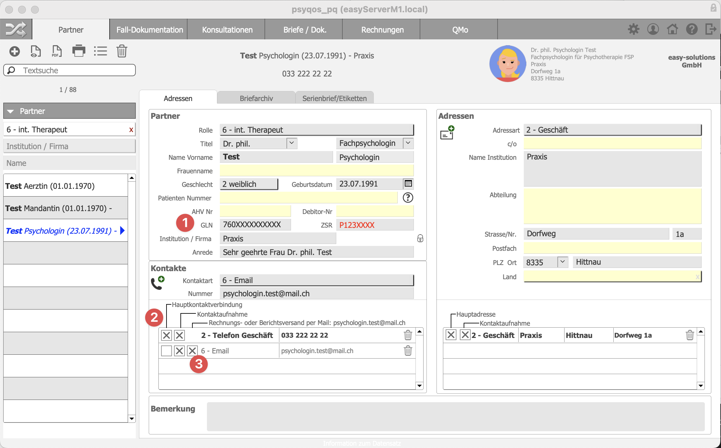Delete the Geschäft address row

point(690,335)
